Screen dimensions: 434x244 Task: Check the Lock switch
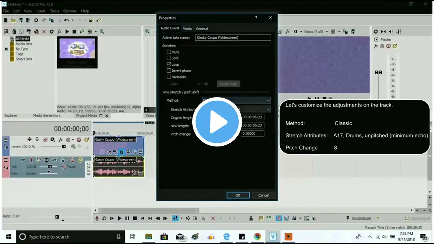click(x=169, y=58)
